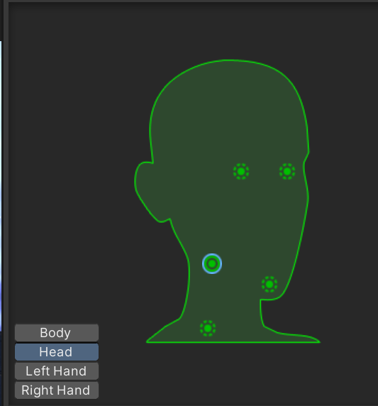Image resolution: width=378 pixels, height=406 pixels.
Task: Select the Head mapping button
Action: tap(57, 352)
